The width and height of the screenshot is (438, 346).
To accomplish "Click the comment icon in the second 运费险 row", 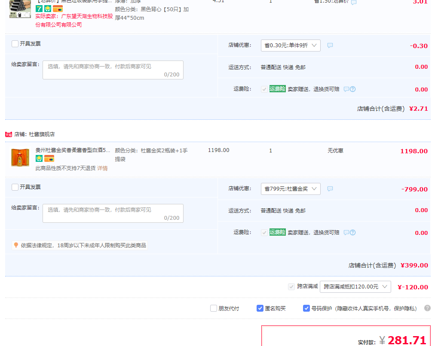I will pyautogui.click(x=346, y=232).
